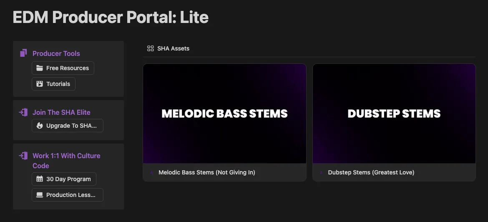This screenshot has height=222, width=488.
Task: Follow the Producer Tools heading link
Action: pos(56,53)
